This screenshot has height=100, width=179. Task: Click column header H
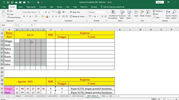click(x=51, y=30)
